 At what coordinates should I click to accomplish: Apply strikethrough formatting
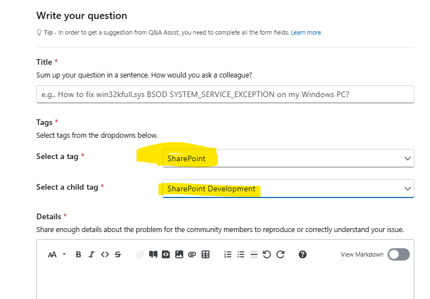[x=118, y=254]
